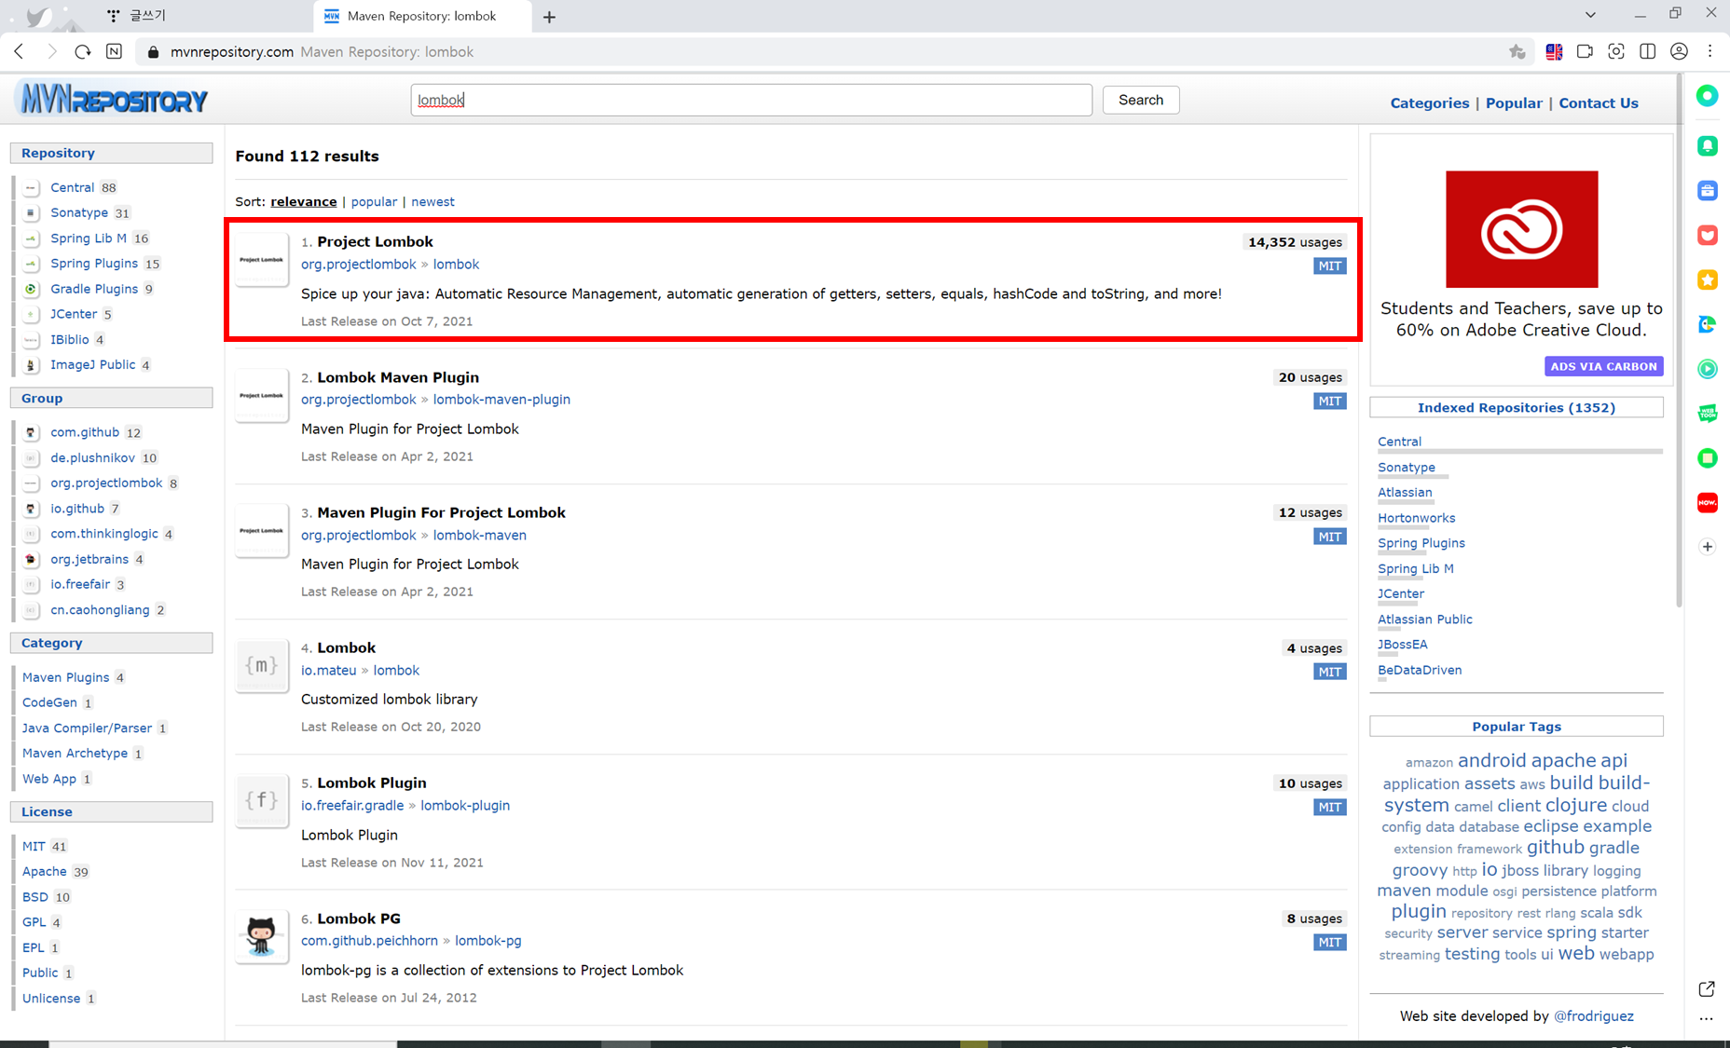Click the green circle icon atop right sidebar

point(1707,96)
